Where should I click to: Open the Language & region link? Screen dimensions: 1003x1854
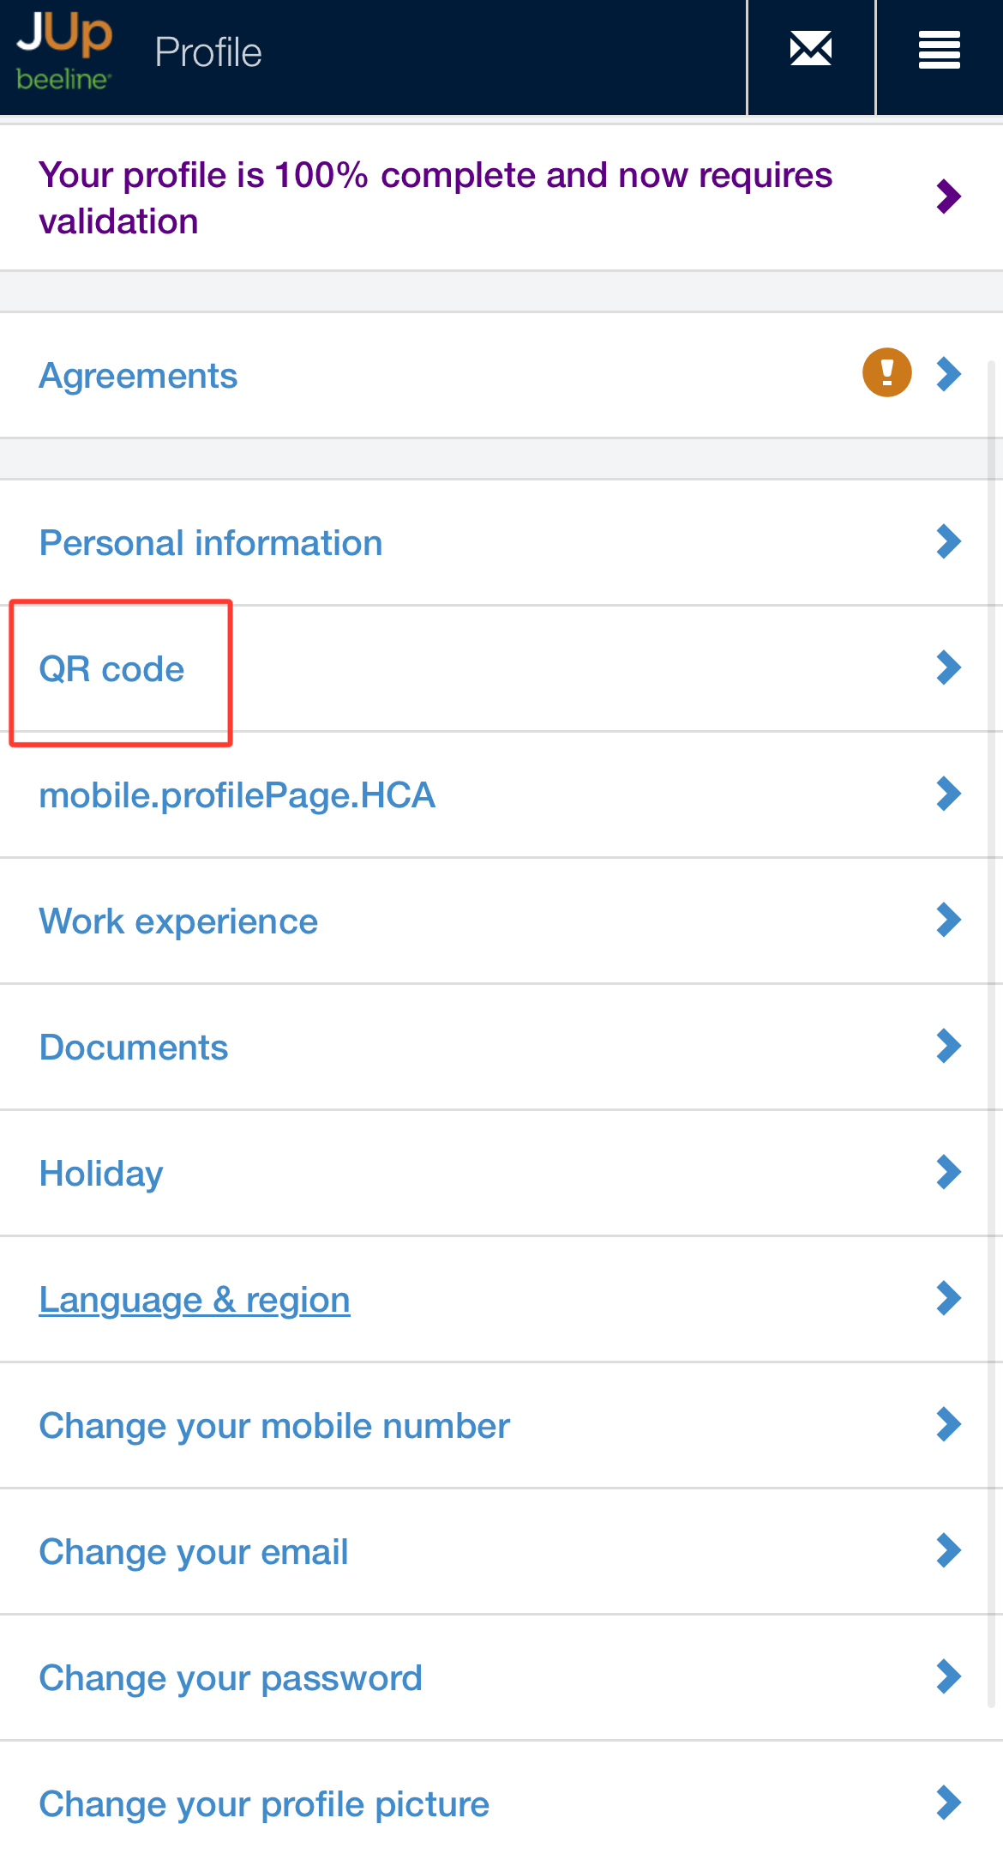(195, 1300)
